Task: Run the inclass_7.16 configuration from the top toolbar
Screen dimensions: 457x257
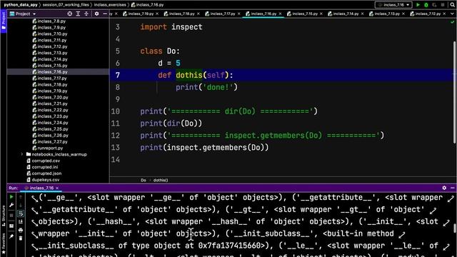Action: tap(418, 5)
